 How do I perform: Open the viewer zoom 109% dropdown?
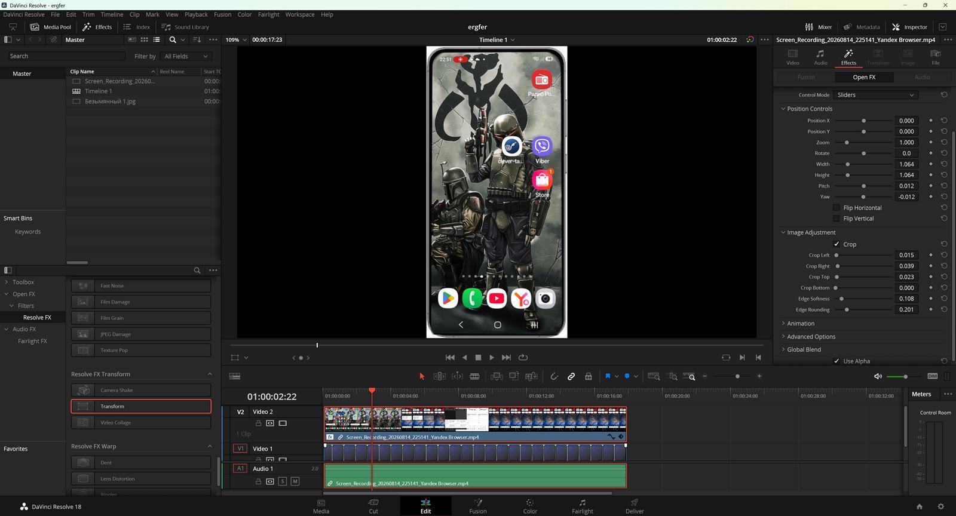[236, 40]
